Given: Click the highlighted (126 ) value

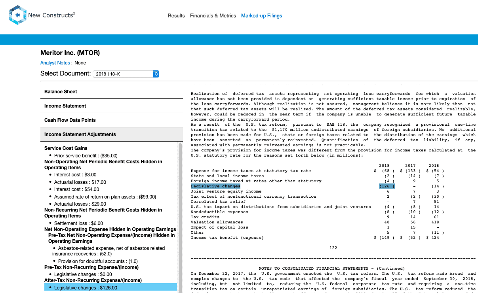Looking at the screenshot, I should tap(387, 186).
